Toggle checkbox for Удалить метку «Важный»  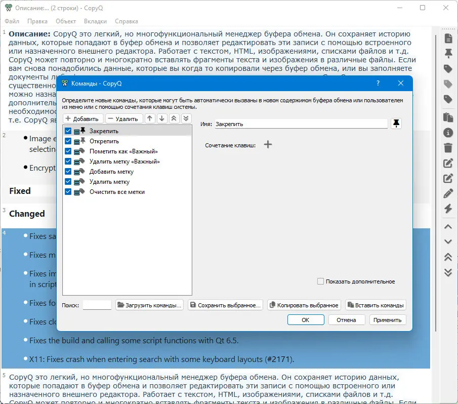point(68,161)
